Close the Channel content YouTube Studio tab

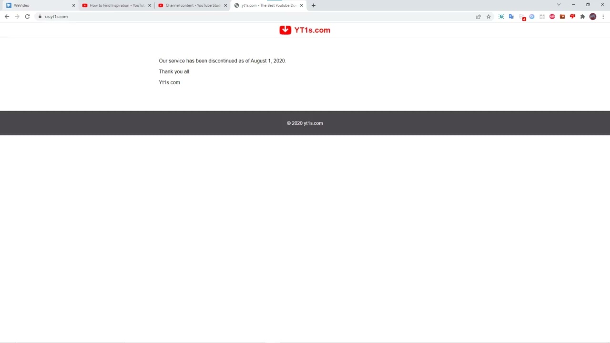point(225,6)
